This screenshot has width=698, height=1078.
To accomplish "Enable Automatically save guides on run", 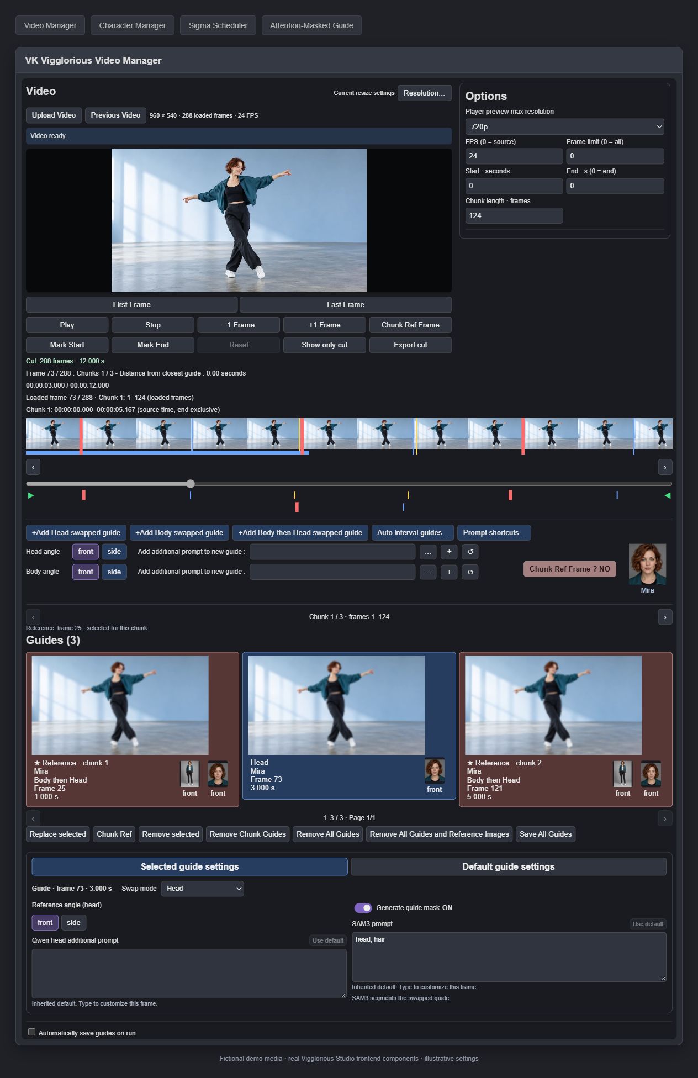I will [x=32, y=1032].
